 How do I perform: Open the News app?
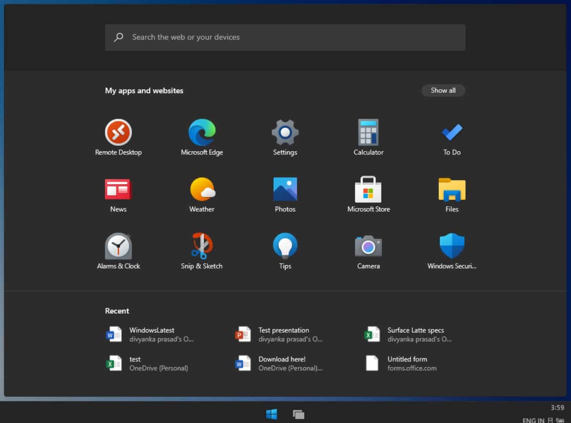click(118, 195)
